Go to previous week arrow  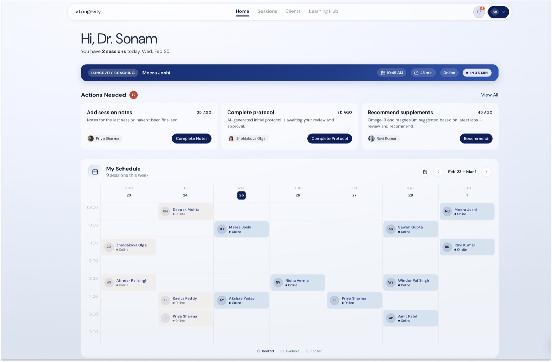(438, 172)
